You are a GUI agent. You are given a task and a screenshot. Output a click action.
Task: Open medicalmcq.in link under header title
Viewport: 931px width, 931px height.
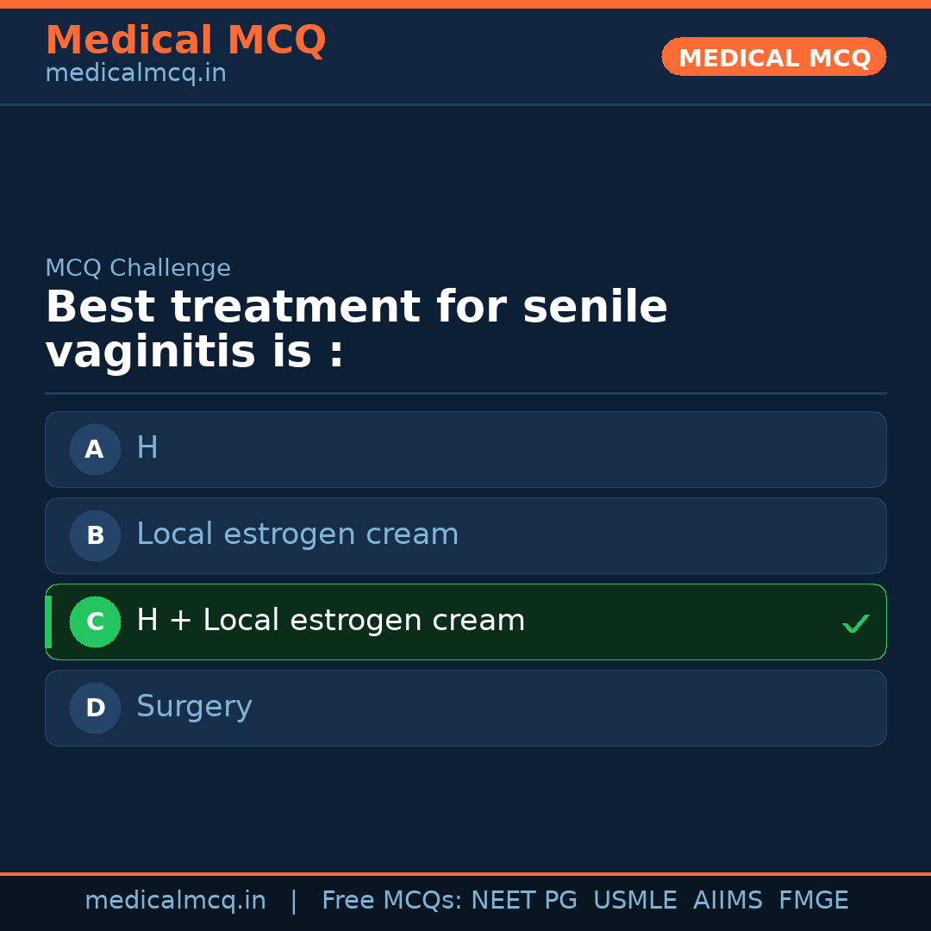pyautogui.click(x=135, y=73)
